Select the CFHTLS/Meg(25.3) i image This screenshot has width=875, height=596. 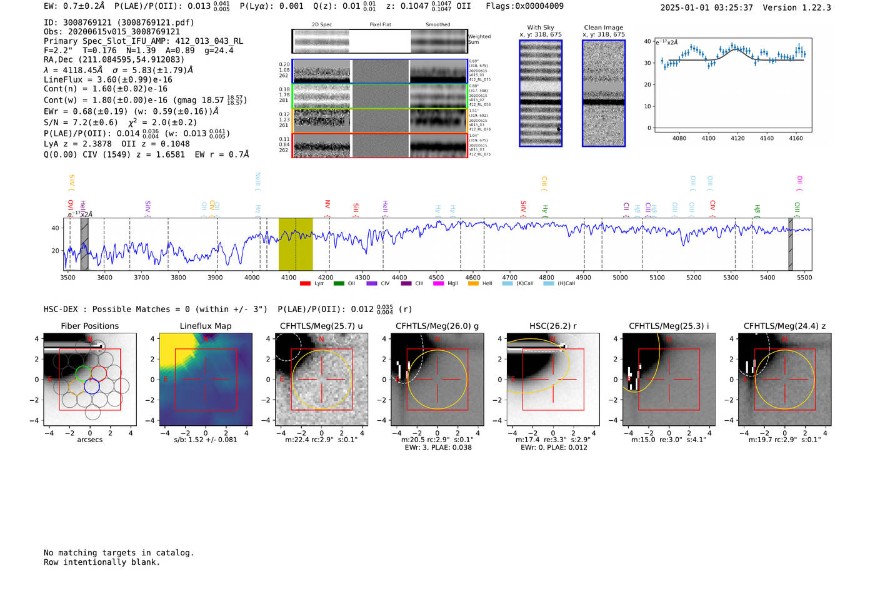coord(669,380)
